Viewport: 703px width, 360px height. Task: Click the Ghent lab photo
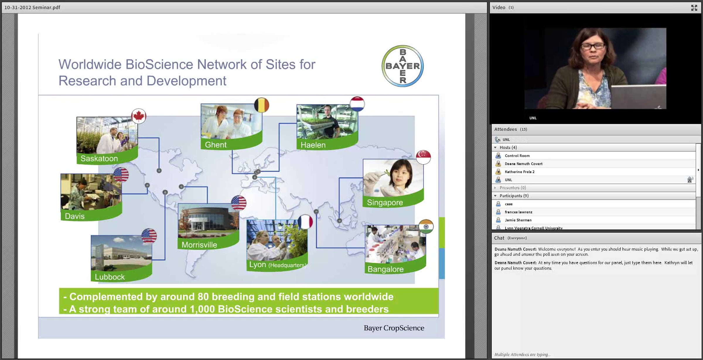point(231,121)
